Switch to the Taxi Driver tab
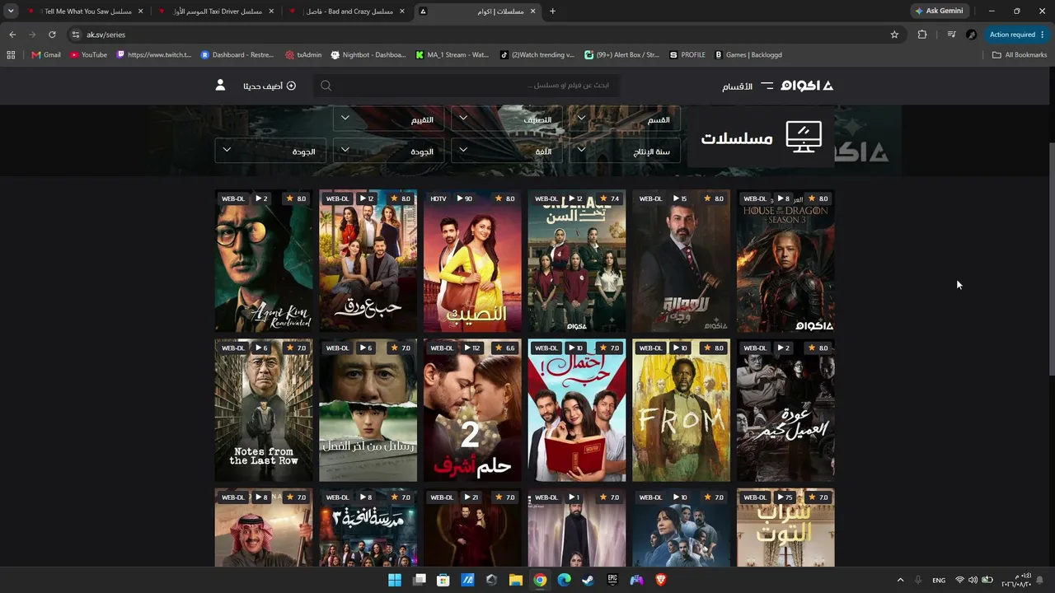1055x593 pixels. (216, 12)
